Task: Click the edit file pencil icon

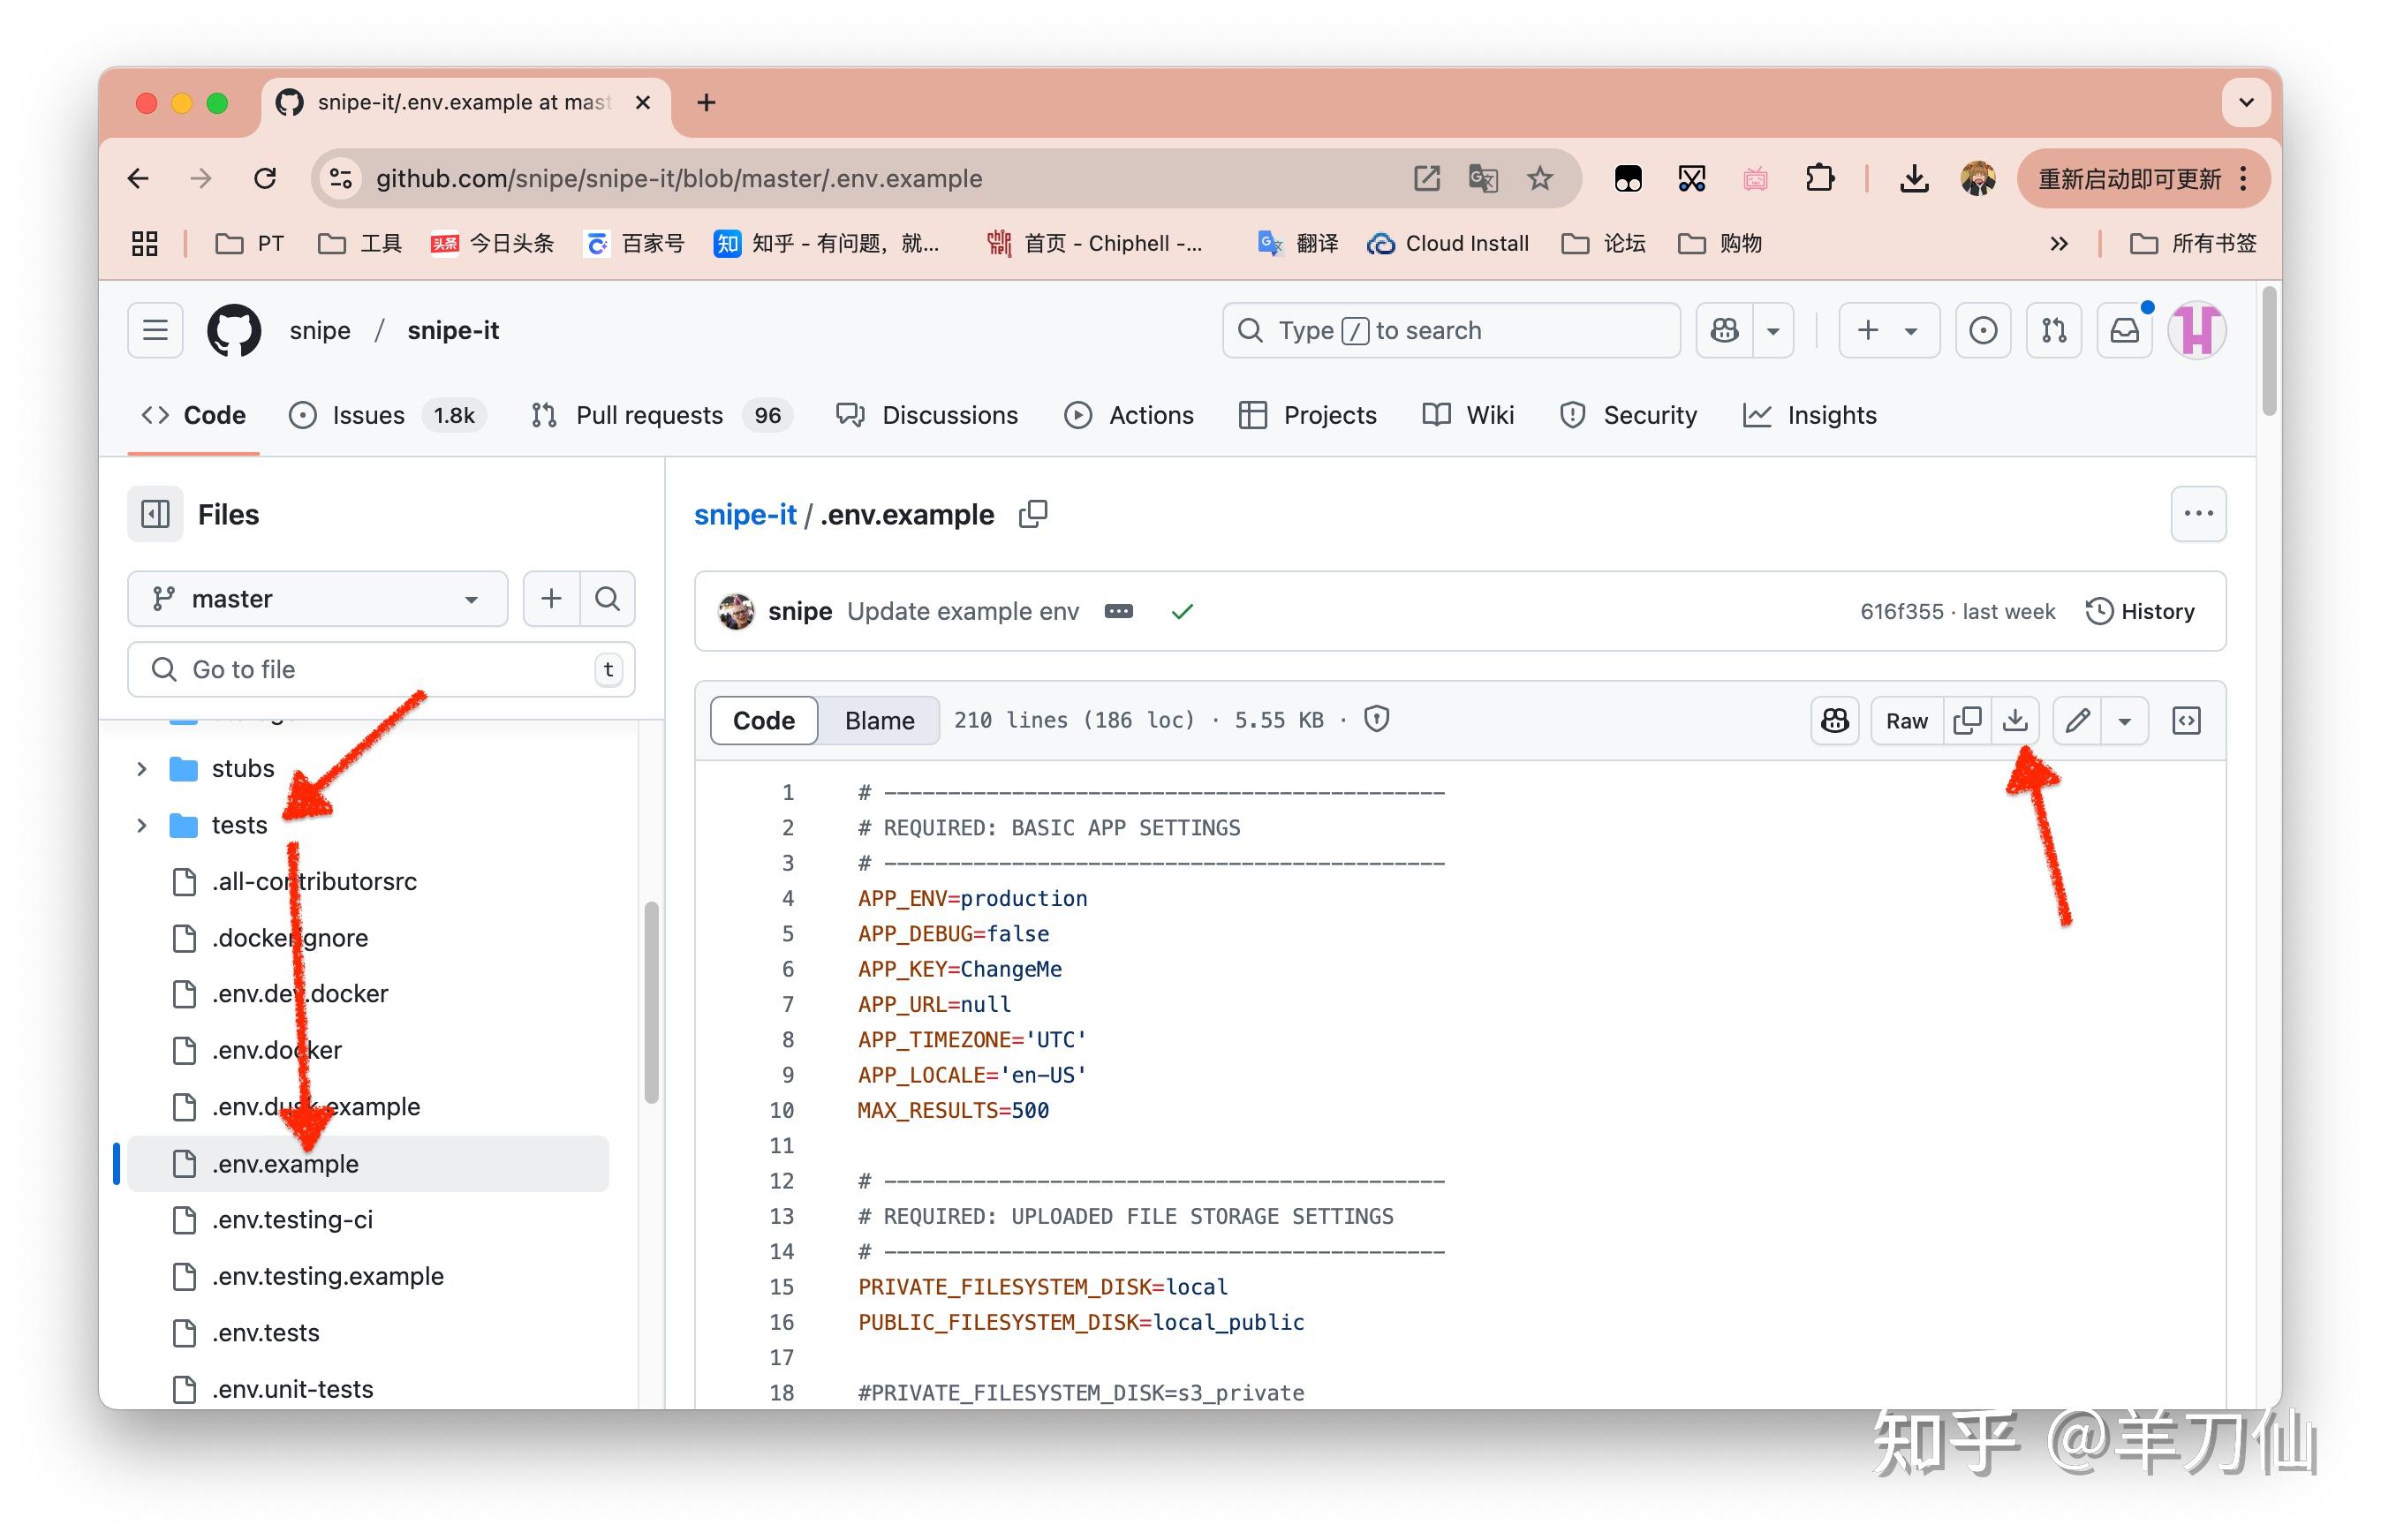Action: pos(2077,721)
